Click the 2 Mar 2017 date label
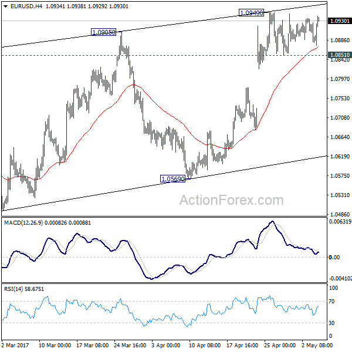 coord(15,345)
